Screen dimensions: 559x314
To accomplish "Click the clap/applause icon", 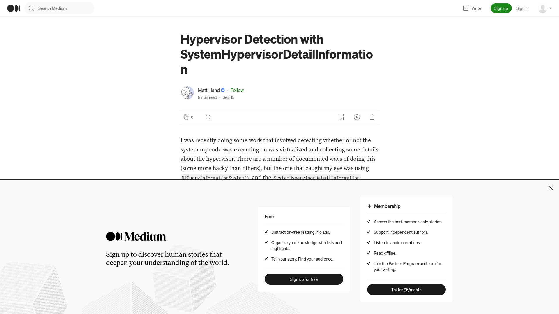I will 186,117.
